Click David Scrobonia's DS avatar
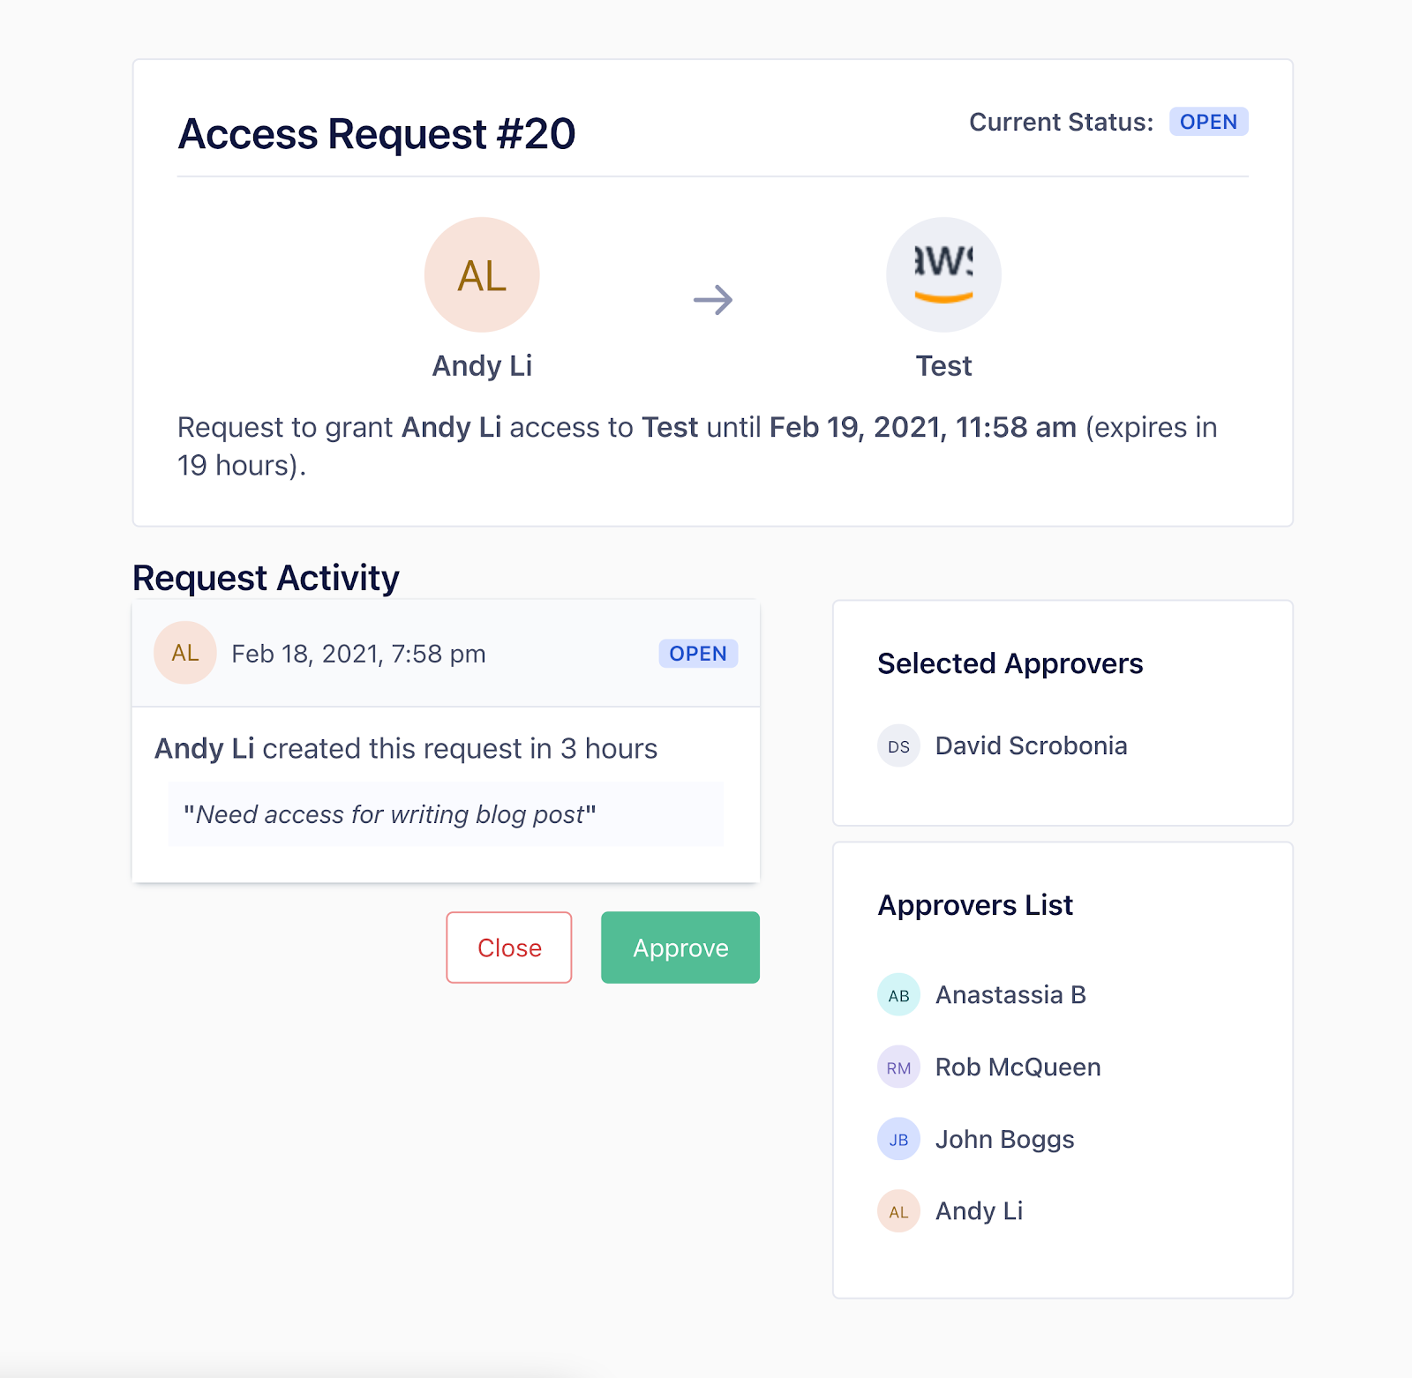 [898, 746]
